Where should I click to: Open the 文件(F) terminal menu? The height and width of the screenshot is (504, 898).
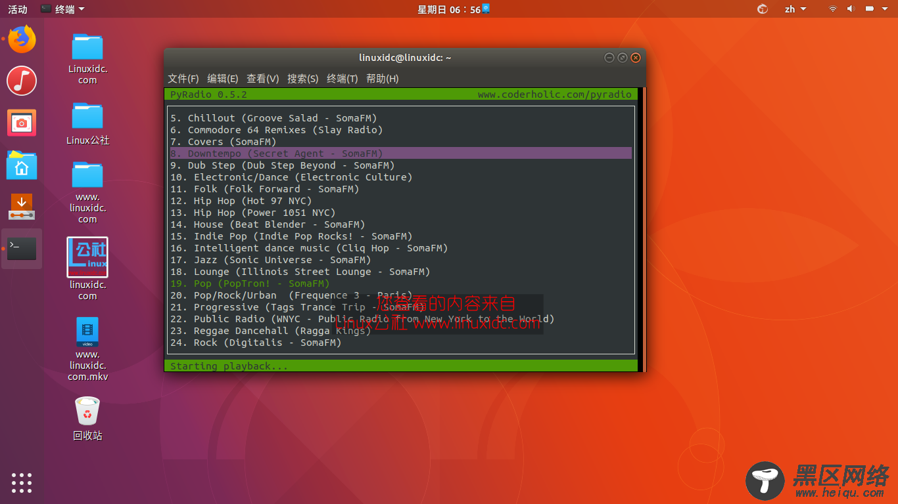point(183,79)
